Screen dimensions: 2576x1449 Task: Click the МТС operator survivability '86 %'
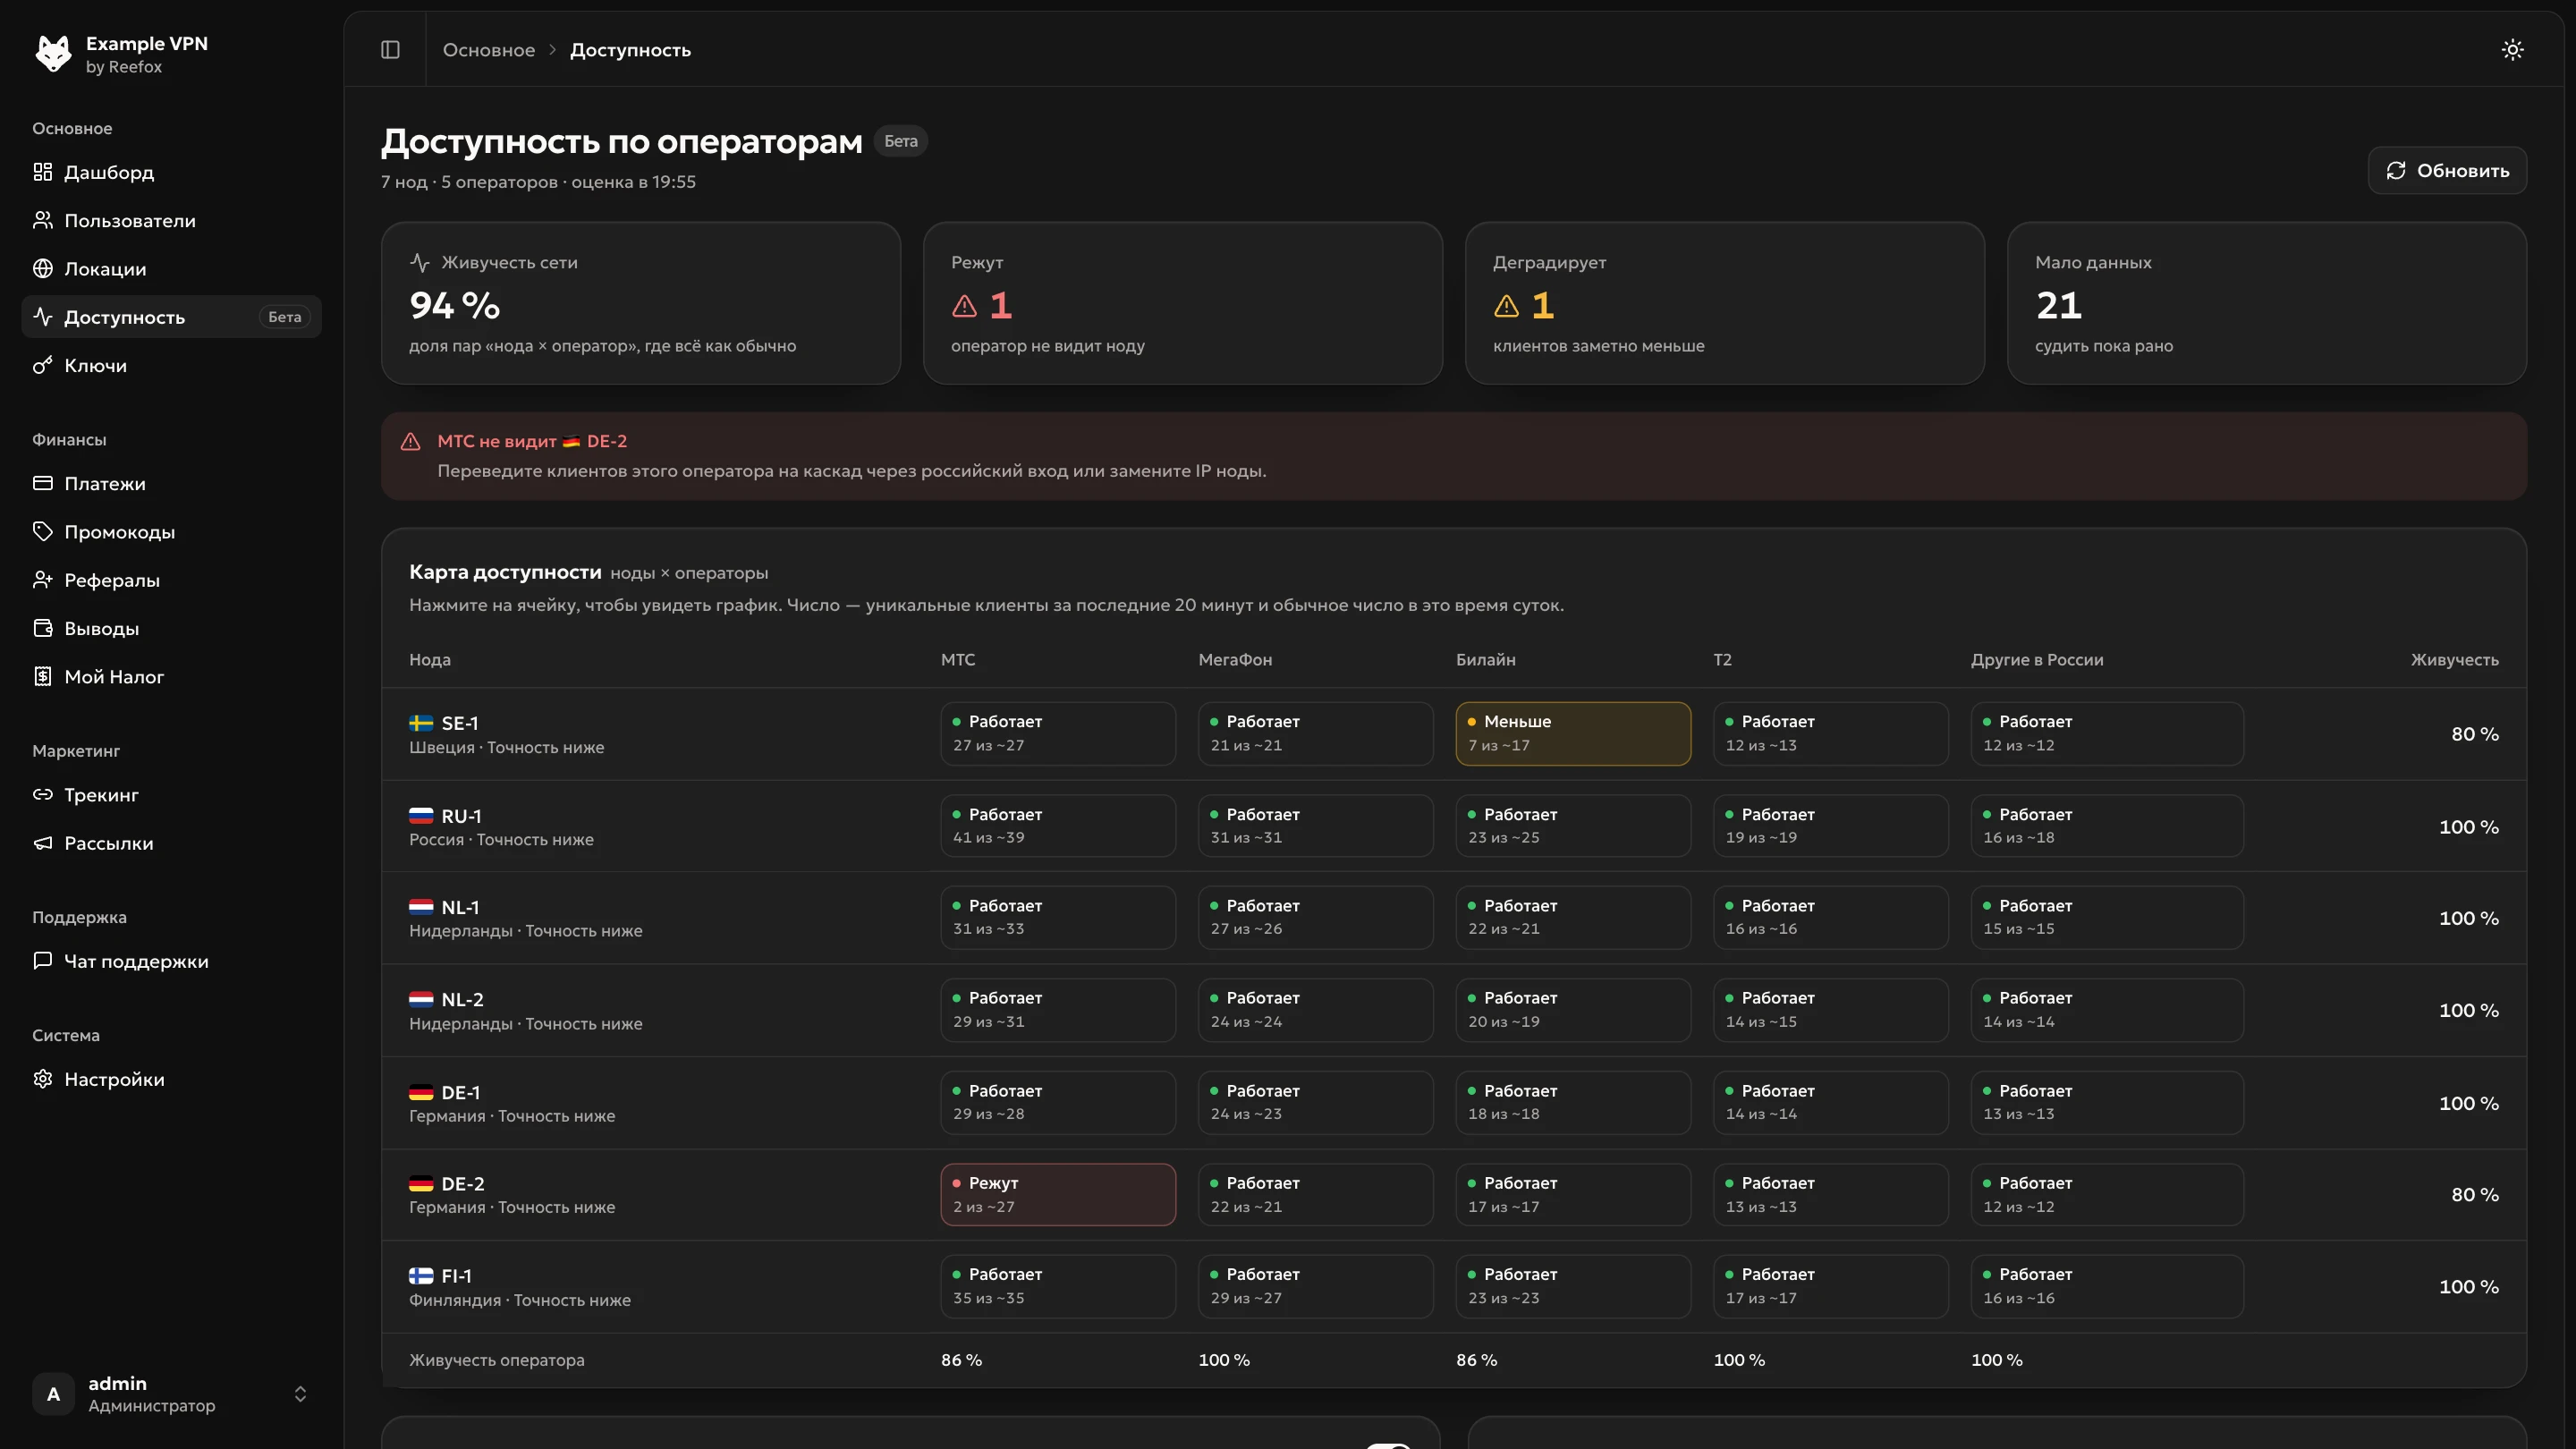[x=961, y=1360]
